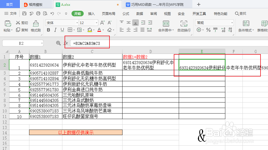Switch to the 页面布局 tab
This screenshot has height=150, width=268.
[109, 14]
